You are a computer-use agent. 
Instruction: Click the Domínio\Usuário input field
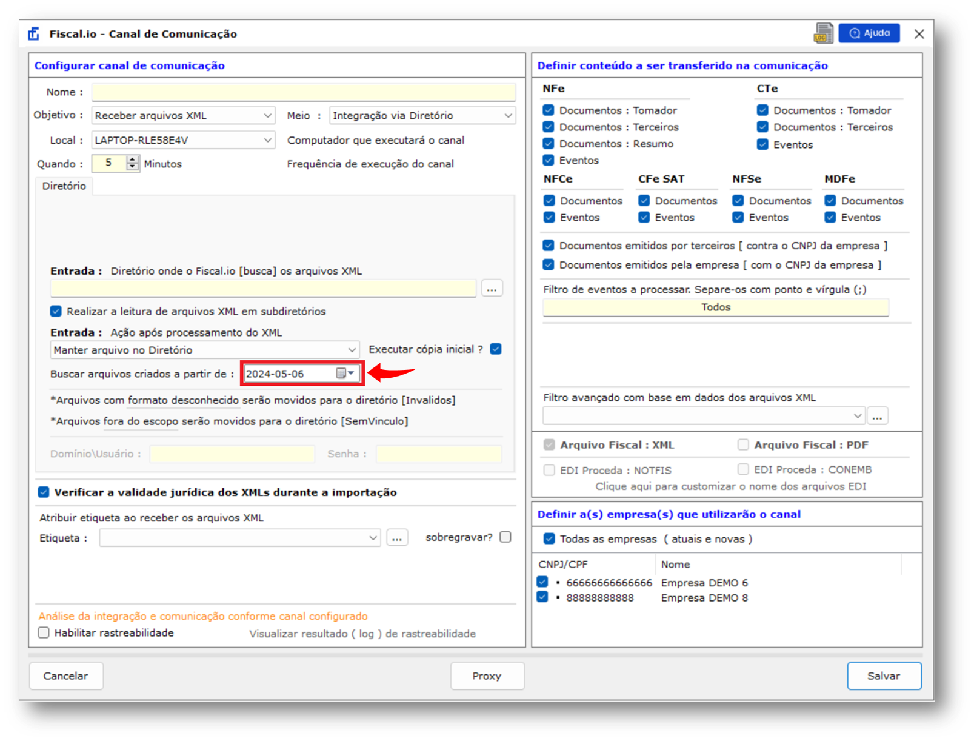[x=232, y=454]
